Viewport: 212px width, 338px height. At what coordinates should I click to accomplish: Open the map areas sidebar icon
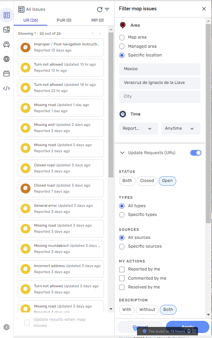6,29
